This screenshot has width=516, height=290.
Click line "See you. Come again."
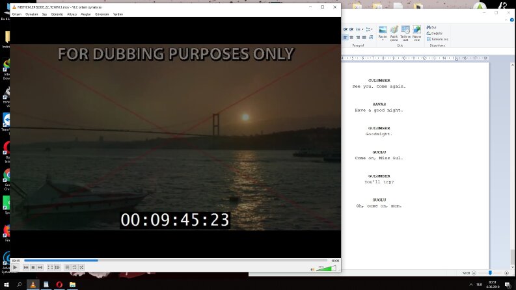pyautogui.click(x=379, y=86)
